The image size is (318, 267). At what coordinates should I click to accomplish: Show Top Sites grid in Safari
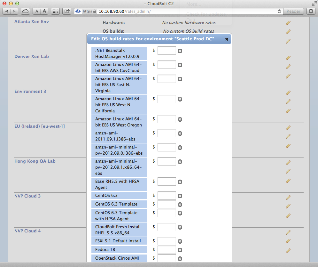[x=55, y=11]
